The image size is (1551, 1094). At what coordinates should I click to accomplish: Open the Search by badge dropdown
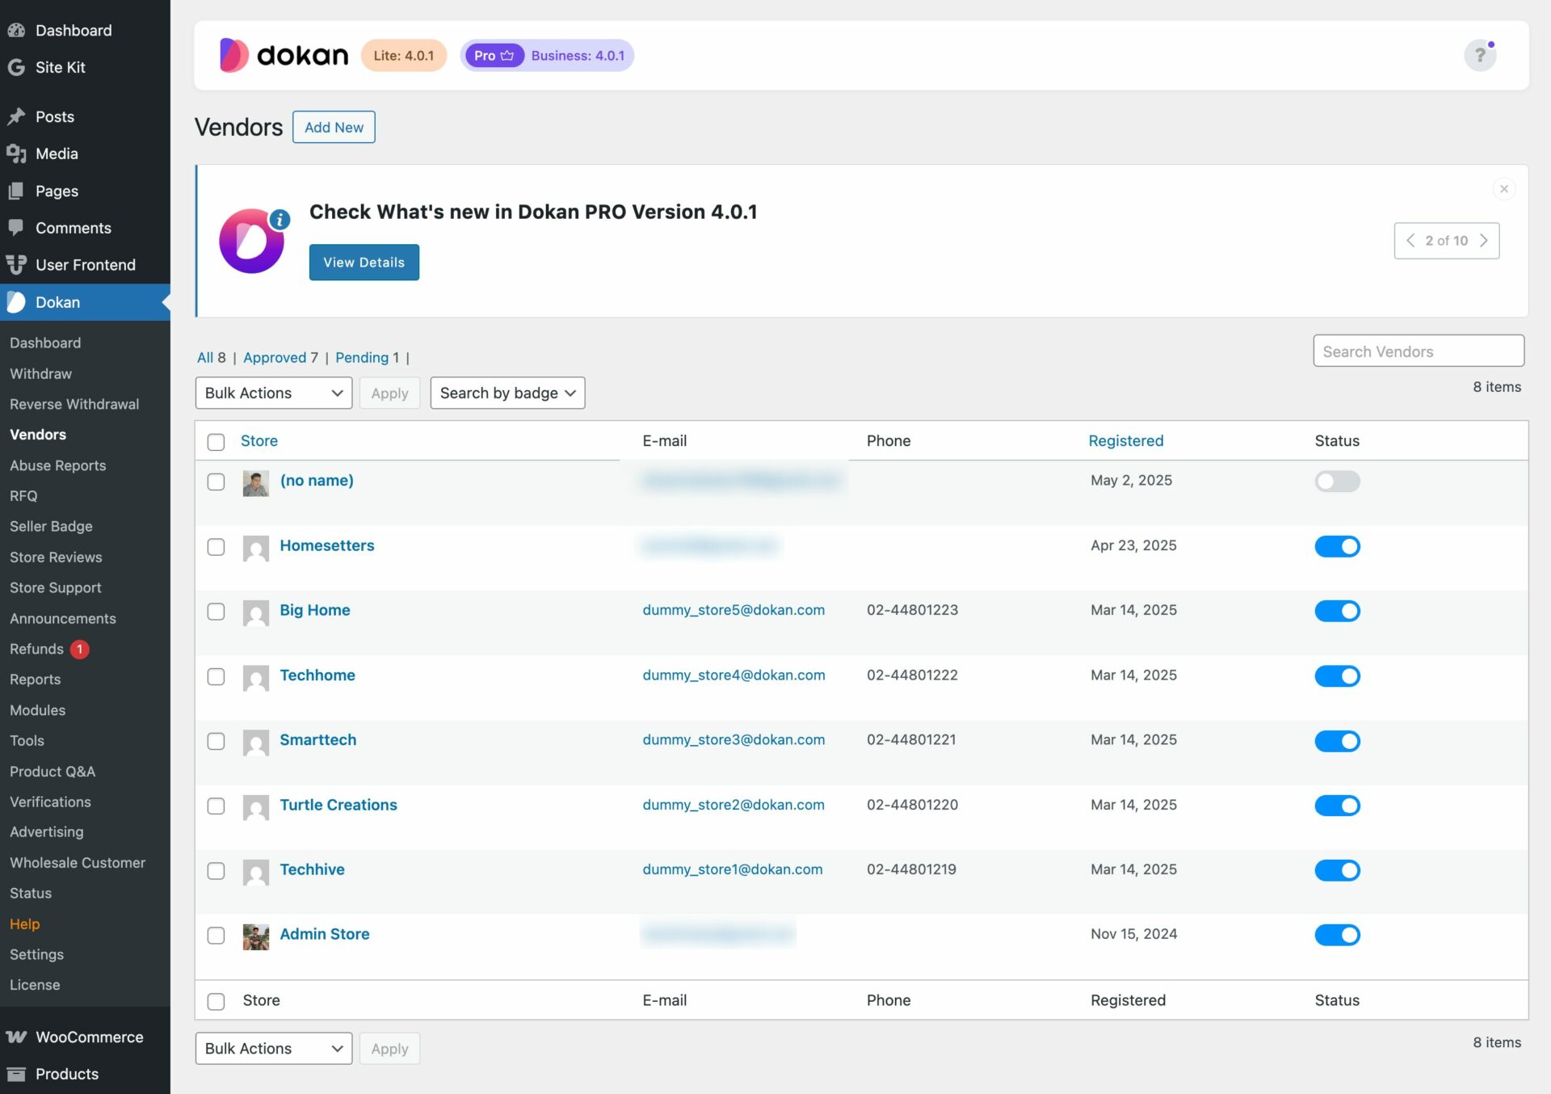pos(507,393)
